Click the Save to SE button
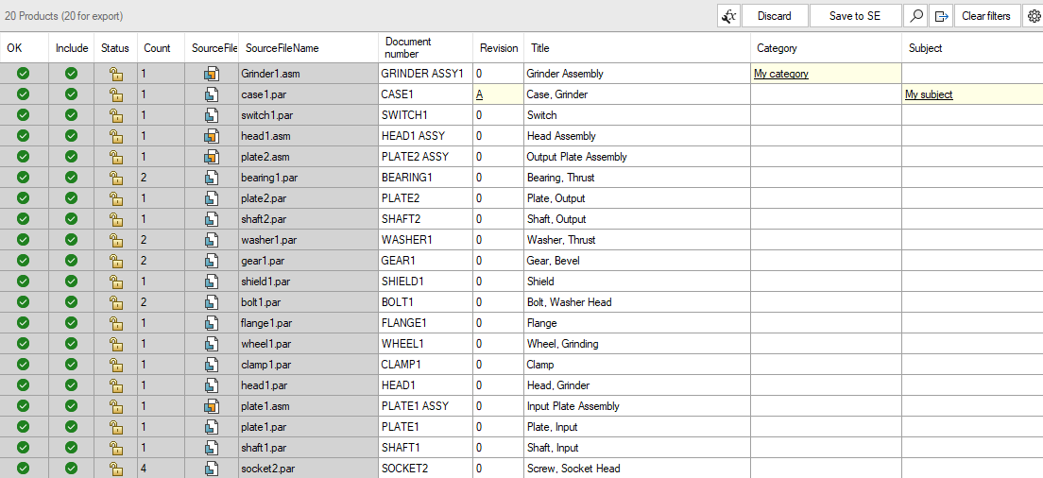Screen dimensions: 1043x478 tap(855, 16)
